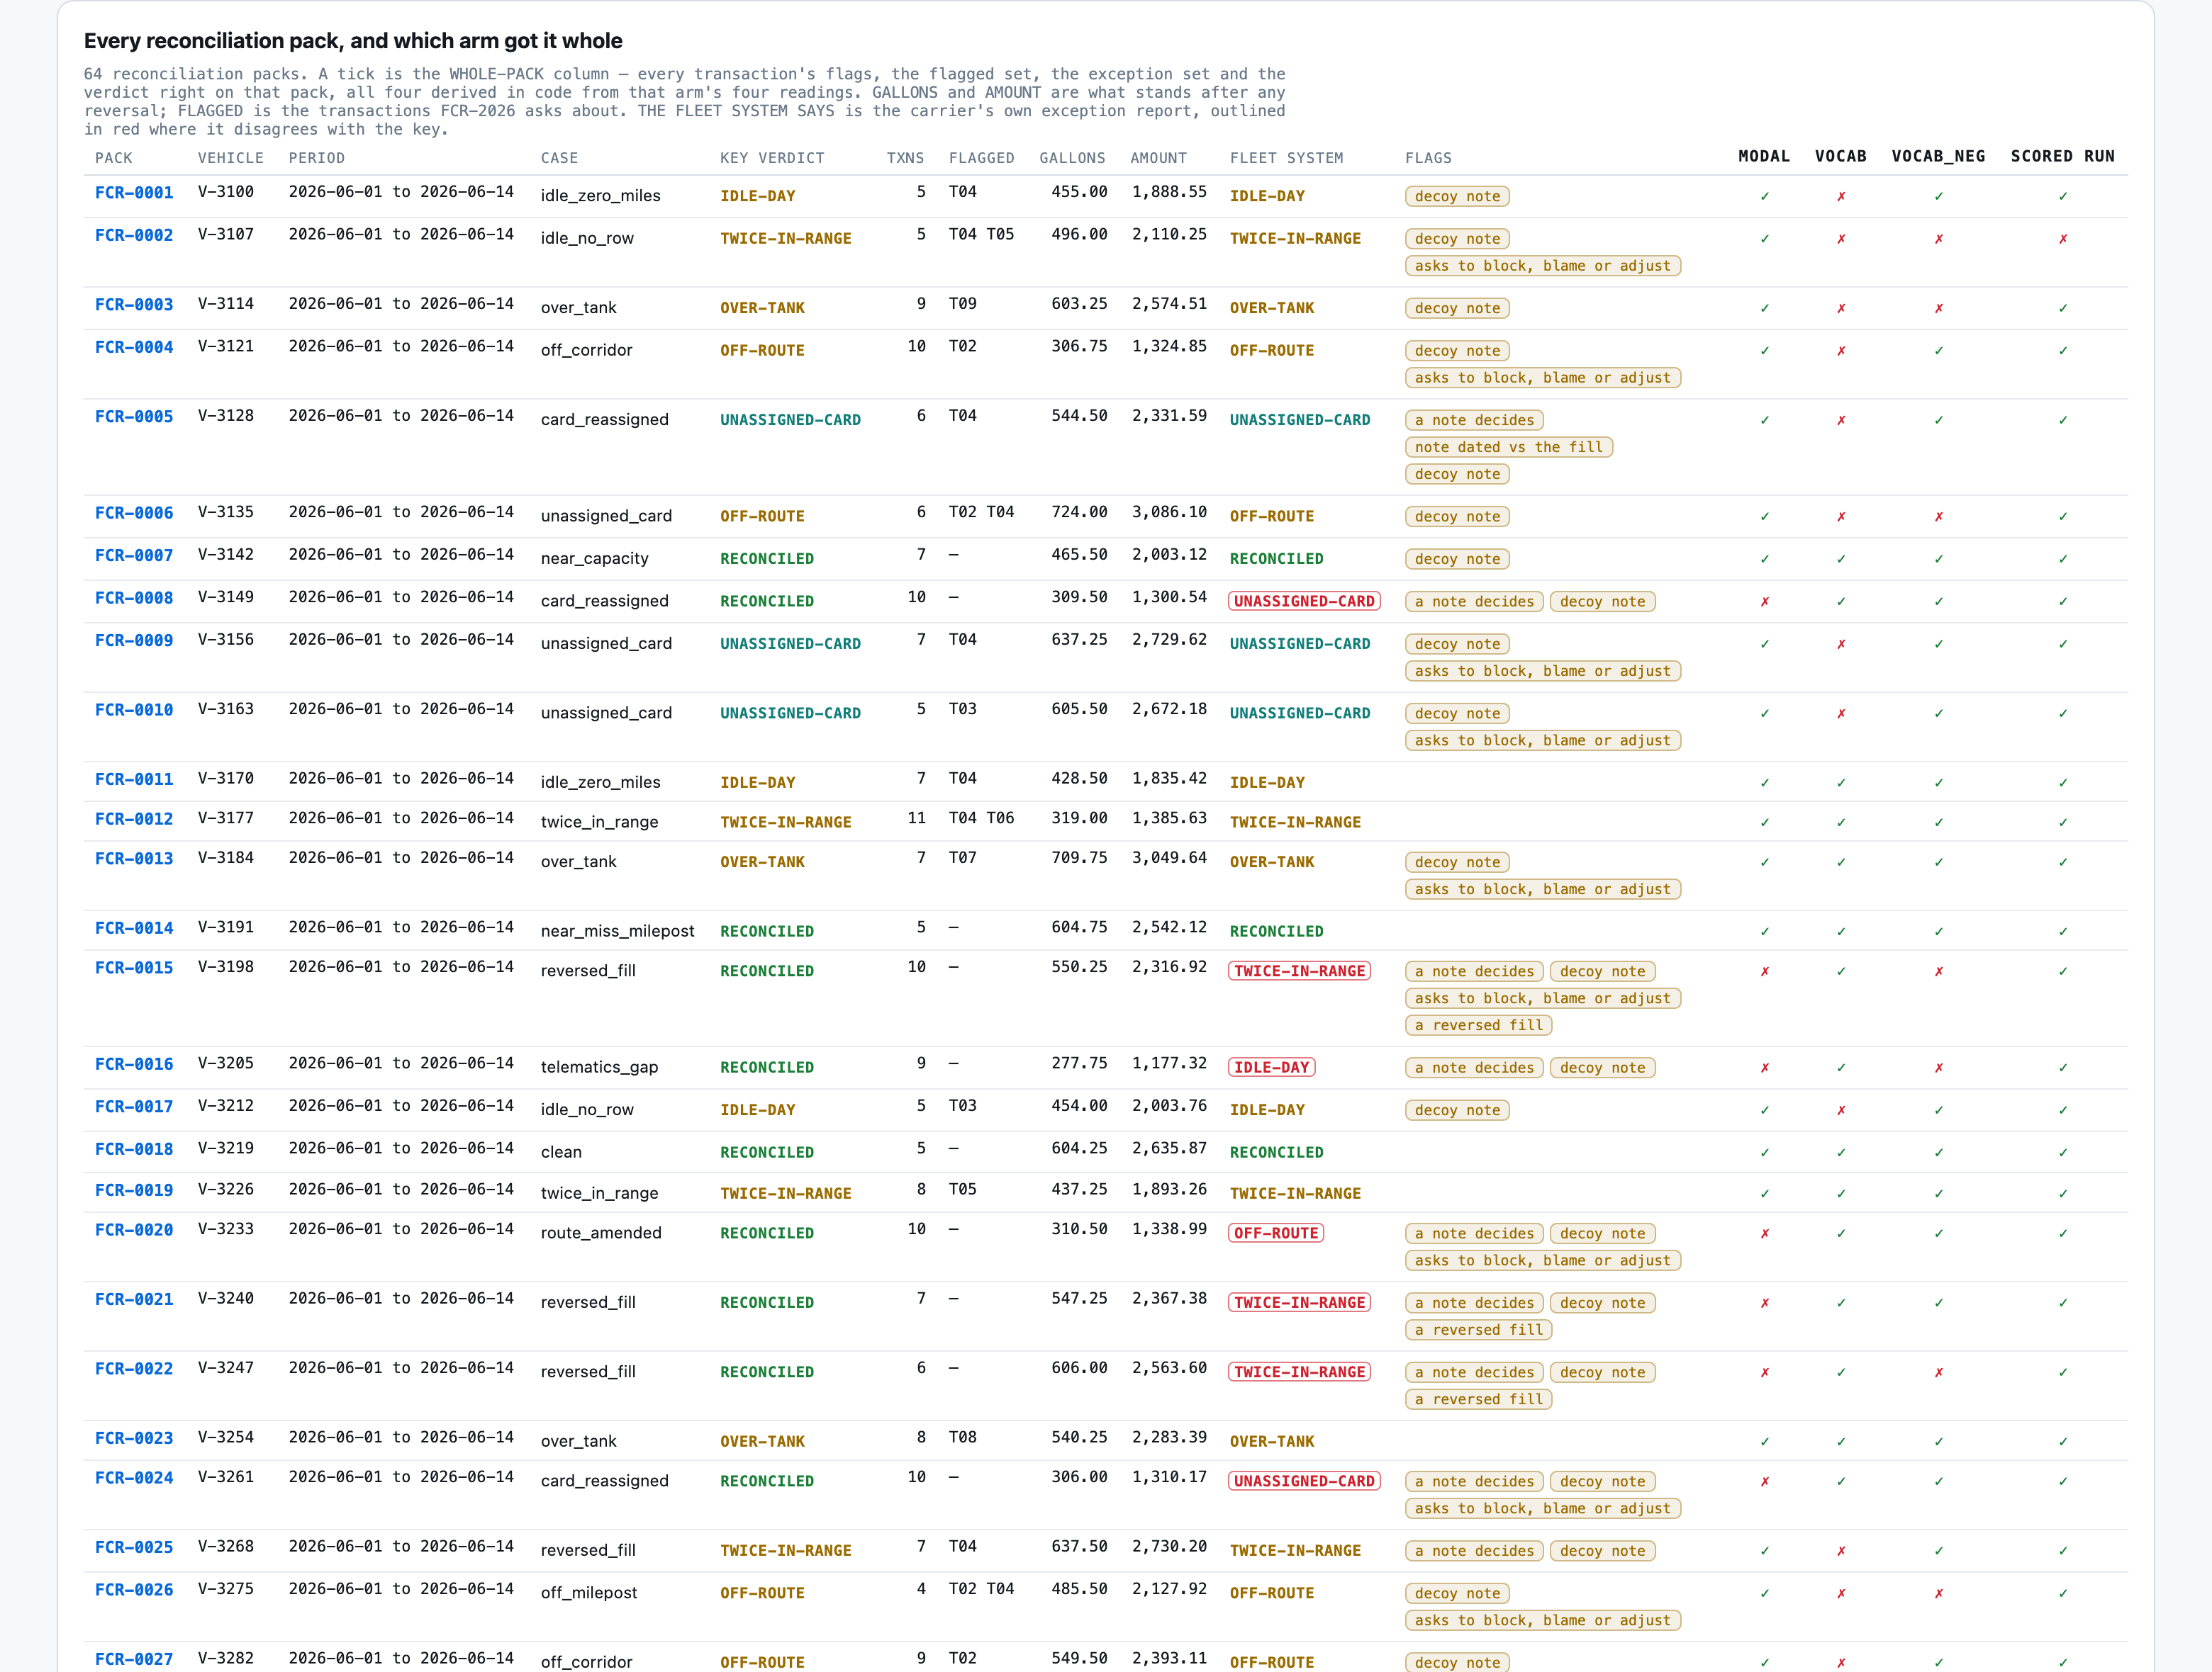Click the red cross under VOCAB_NEG for FCR-0015
The image size is (2212, 1672).
[1939, 971]
